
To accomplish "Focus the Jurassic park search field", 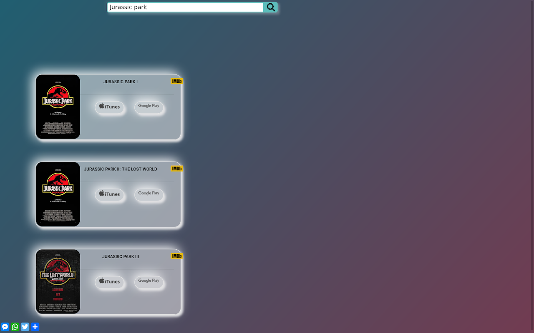I will click(x=185, y=7).
